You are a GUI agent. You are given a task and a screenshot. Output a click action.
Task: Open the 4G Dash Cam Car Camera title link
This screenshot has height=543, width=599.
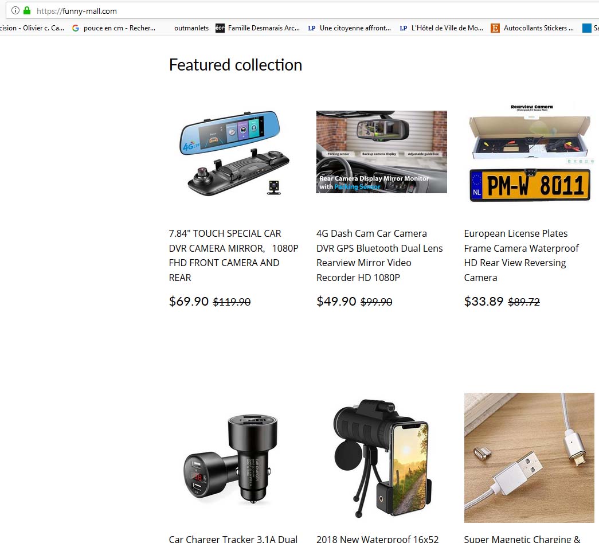click(x=379, y=255)
